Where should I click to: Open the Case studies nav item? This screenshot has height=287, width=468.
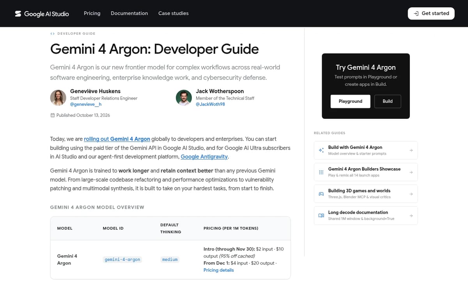coord(173,13)
